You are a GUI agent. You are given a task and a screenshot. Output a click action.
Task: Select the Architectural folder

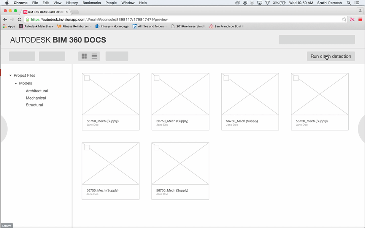pyautogui.click(x=37, y=91)
